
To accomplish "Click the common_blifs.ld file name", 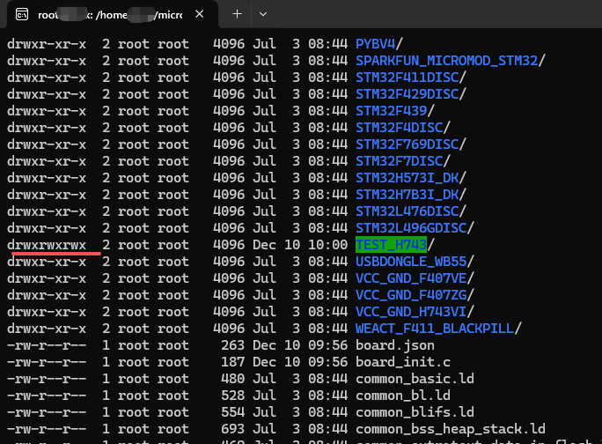I will click(415, 412).
